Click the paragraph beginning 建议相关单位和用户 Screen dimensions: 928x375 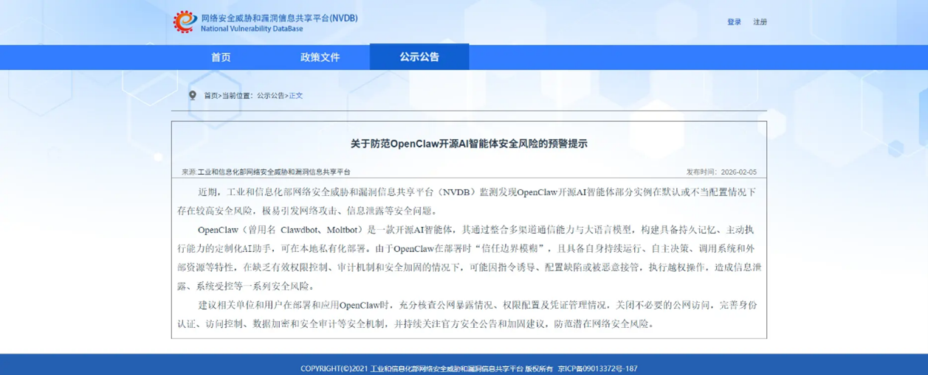tap(469, 314)
